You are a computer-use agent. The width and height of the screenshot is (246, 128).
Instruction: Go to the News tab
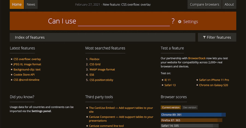(x=31, y=4)
